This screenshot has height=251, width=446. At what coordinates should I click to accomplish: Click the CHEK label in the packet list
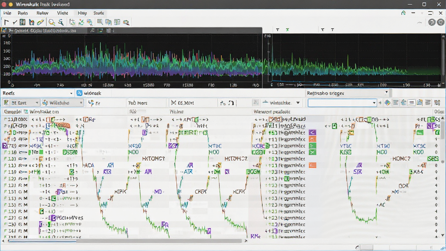pyautogui.click(x=200, y=192)
